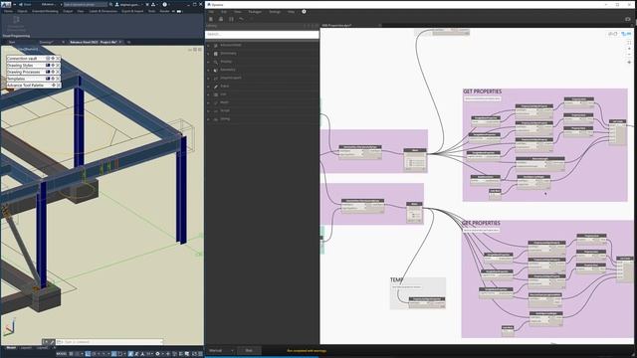Open Connection vault palette settings gear
The image size is (637, 358).
[x=53, y=59]
